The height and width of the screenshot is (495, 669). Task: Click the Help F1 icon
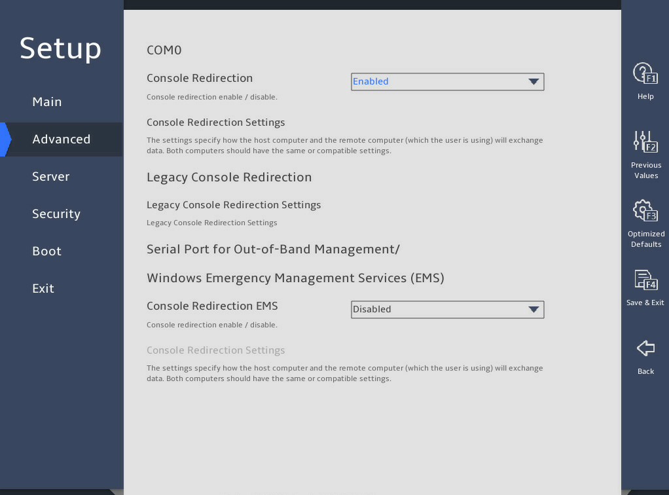click(645, 73)
